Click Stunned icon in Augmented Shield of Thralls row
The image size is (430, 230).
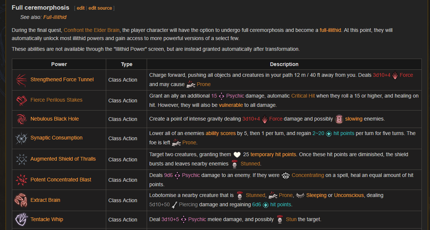click(234, 164)
